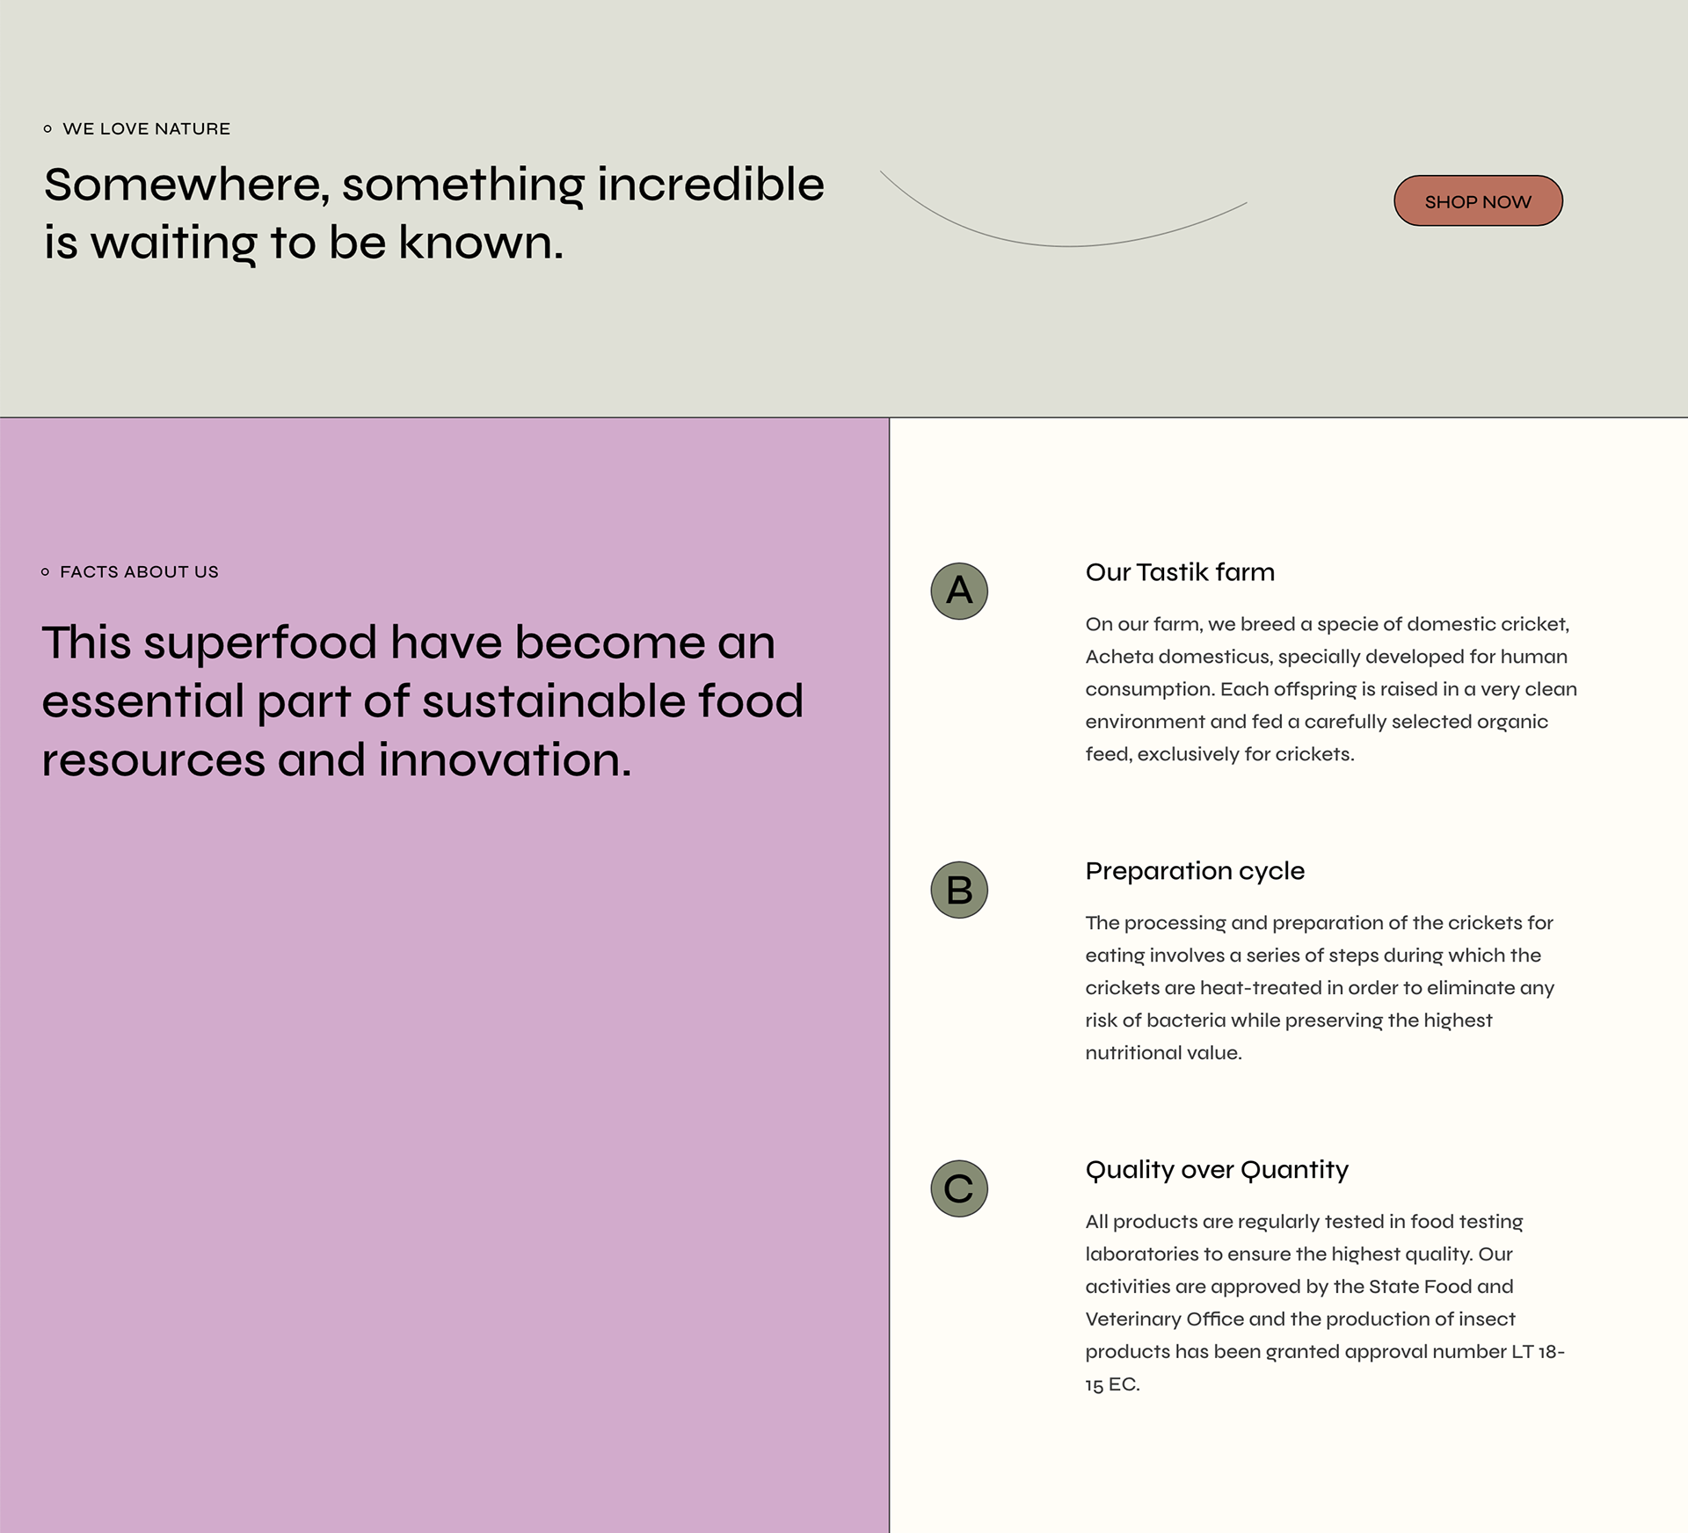1688x1533 pixels.
Task: Click the heat-treated crickets paragraph
Action: coord(1320,988)
